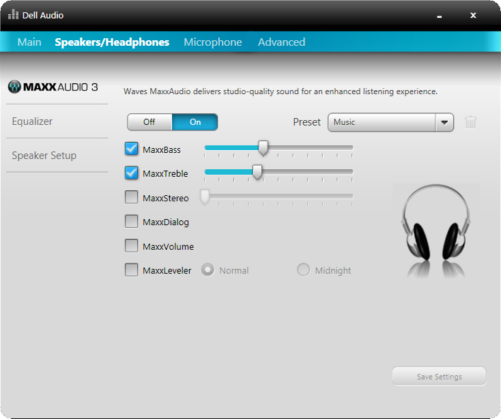Click the MaxxTreble slider handle

(257, 172)
